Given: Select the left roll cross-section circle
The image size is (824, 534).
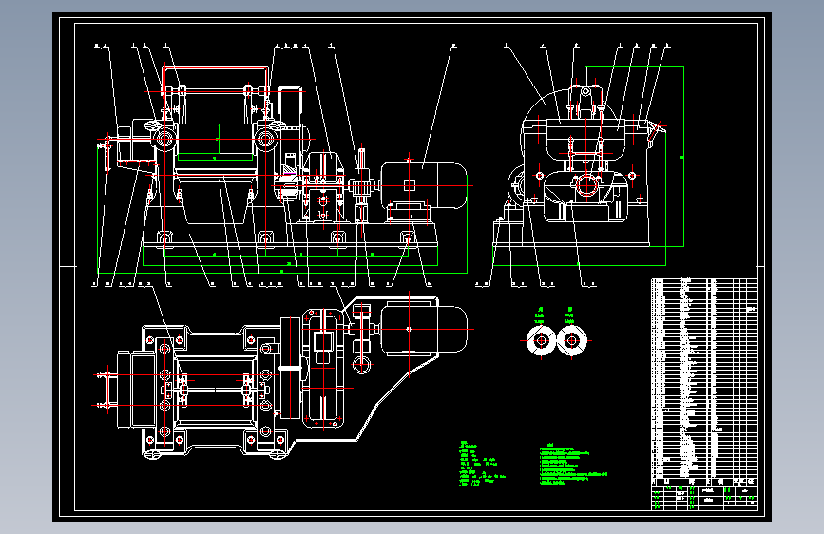Looking at the screenshot, I should (x=541, y=340).
